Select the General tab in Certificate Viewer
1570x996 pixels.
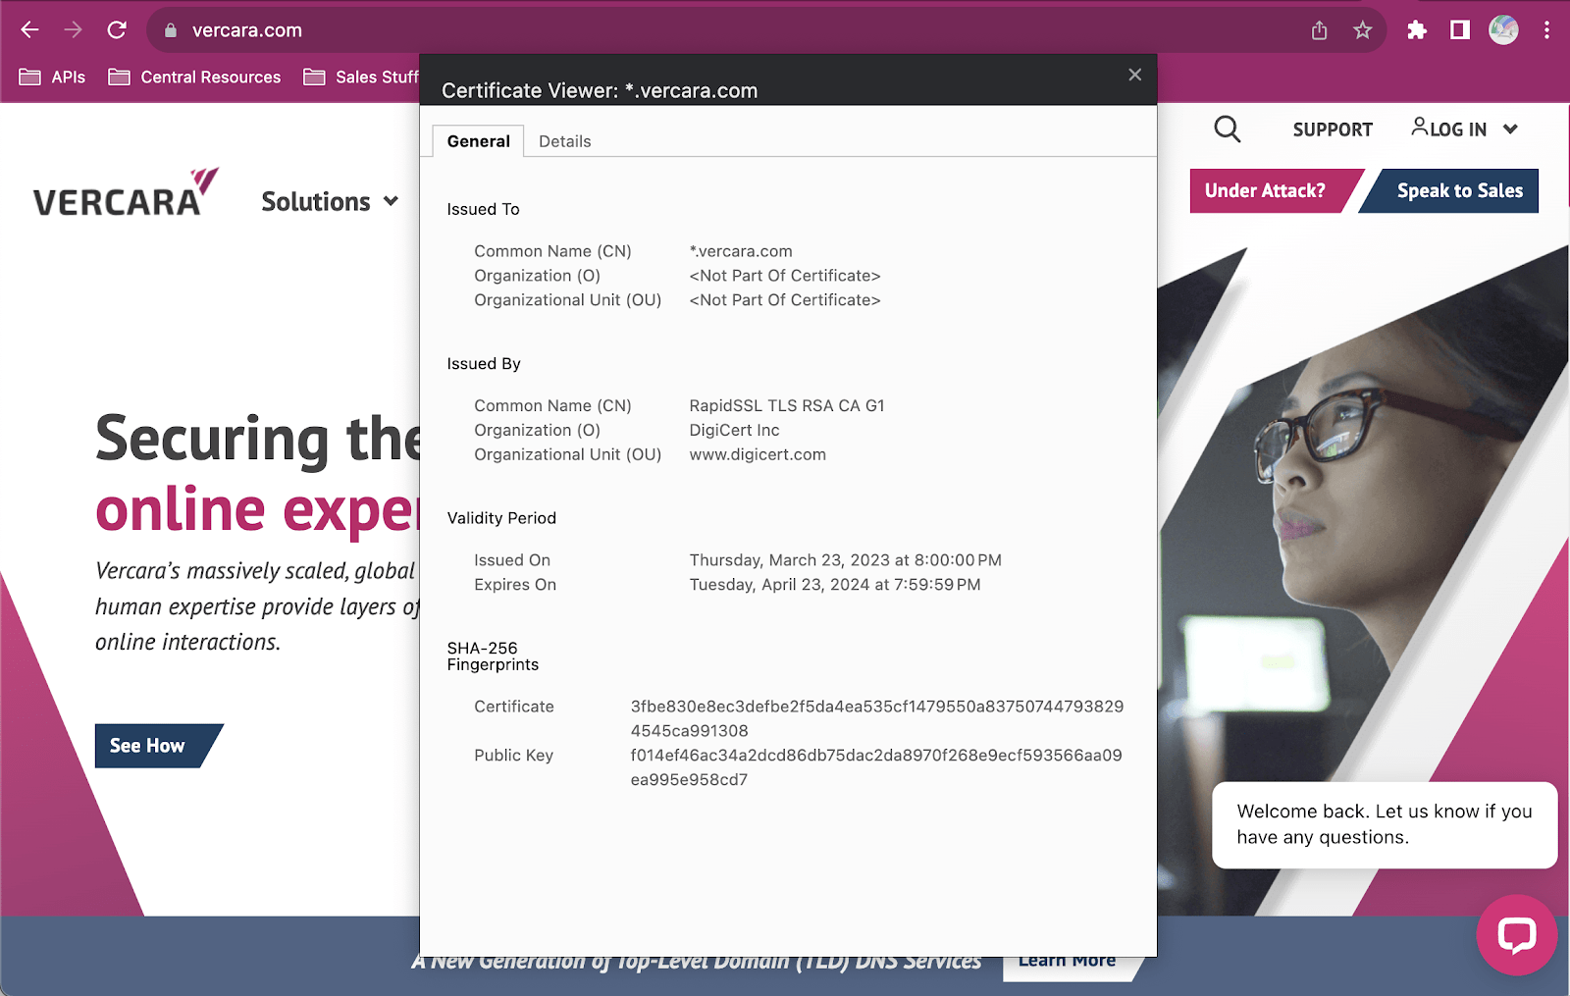[x=478, y=141]
